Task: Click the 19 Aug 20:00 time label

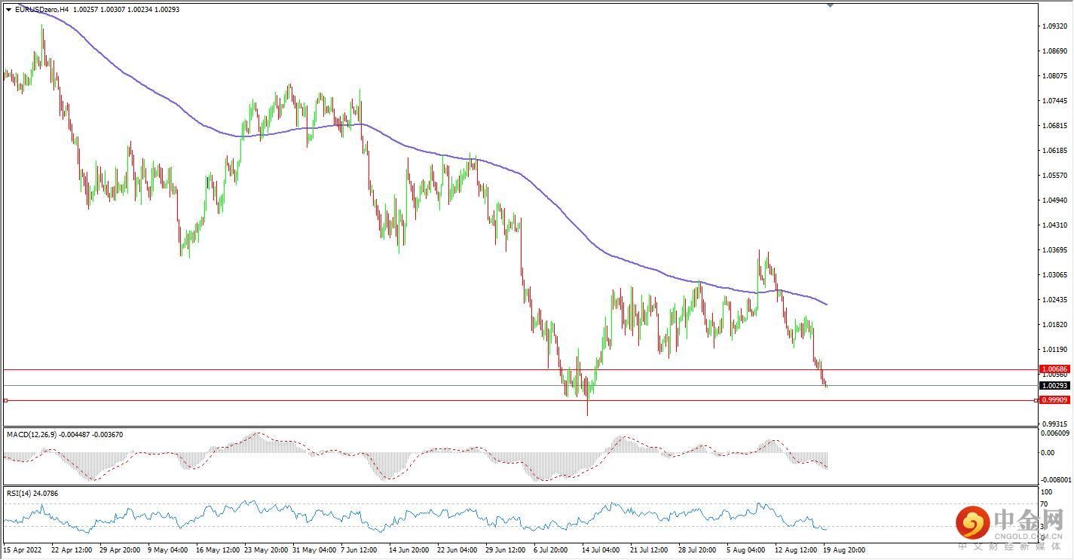Action: pyautogui.click(x=843, y=550)
